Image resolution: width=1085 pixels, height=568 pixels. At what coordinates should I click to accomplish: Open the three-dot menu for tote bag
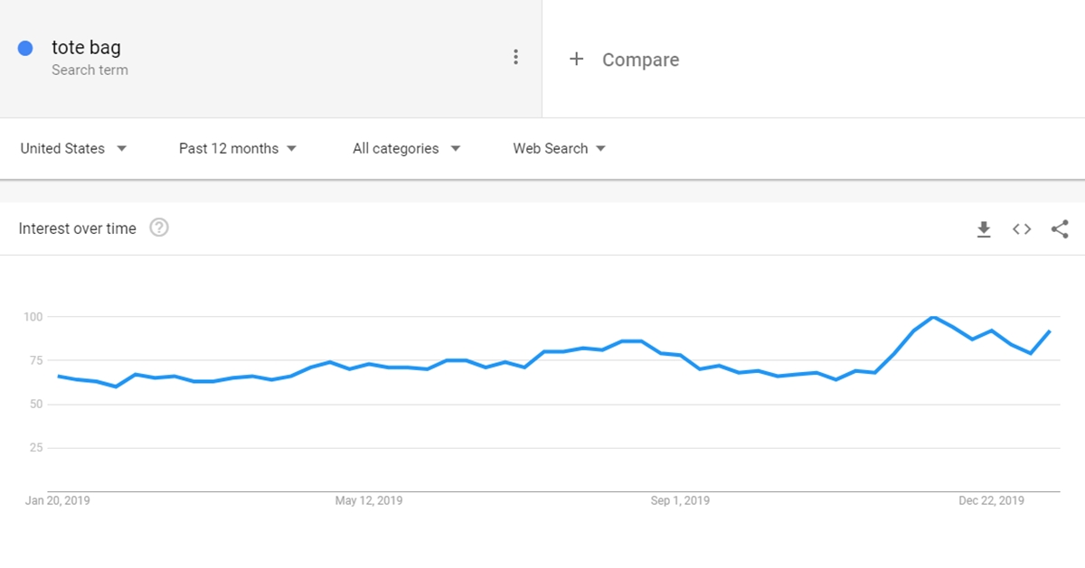[515, 57]
